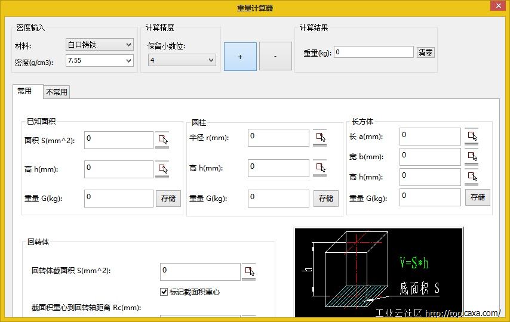
Task: Click pick icon beside 长方体 高 h field
Action: [x=471, y=177]
